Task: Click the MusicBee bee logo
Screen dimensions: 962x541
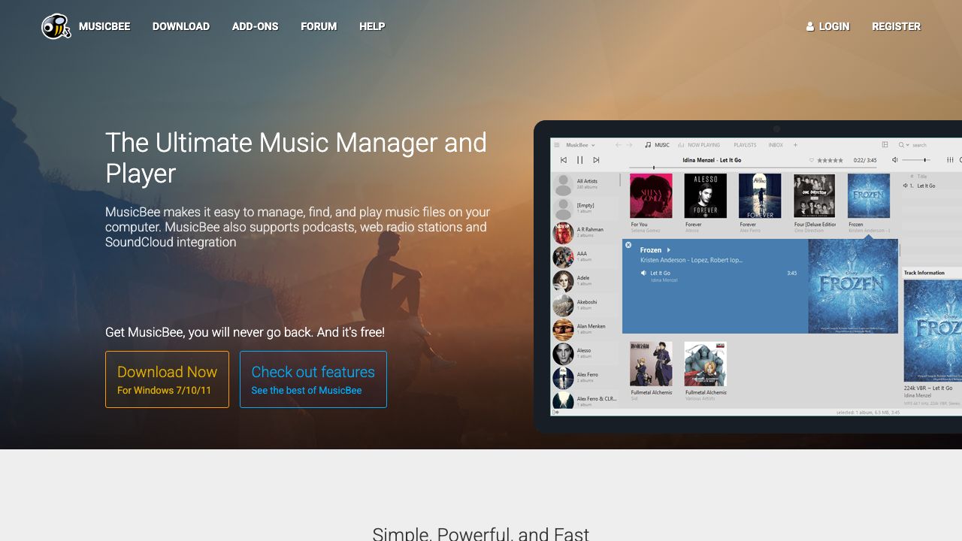Action: pos(56,26)
